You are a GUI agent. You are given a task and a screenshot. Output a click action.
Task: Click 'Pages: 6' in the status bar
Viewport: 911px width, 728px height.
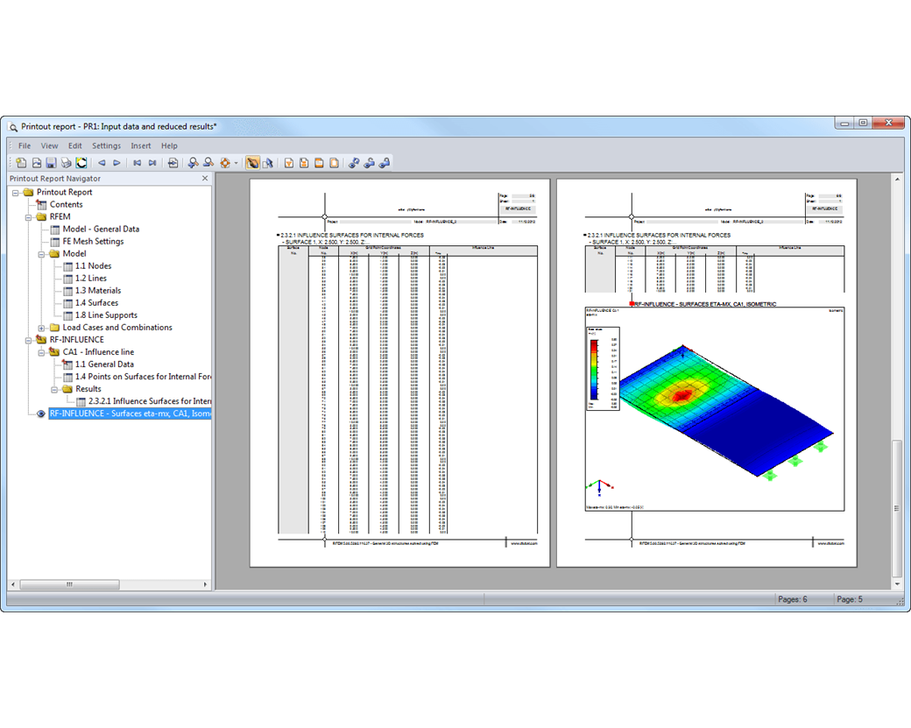click(792, 599)
